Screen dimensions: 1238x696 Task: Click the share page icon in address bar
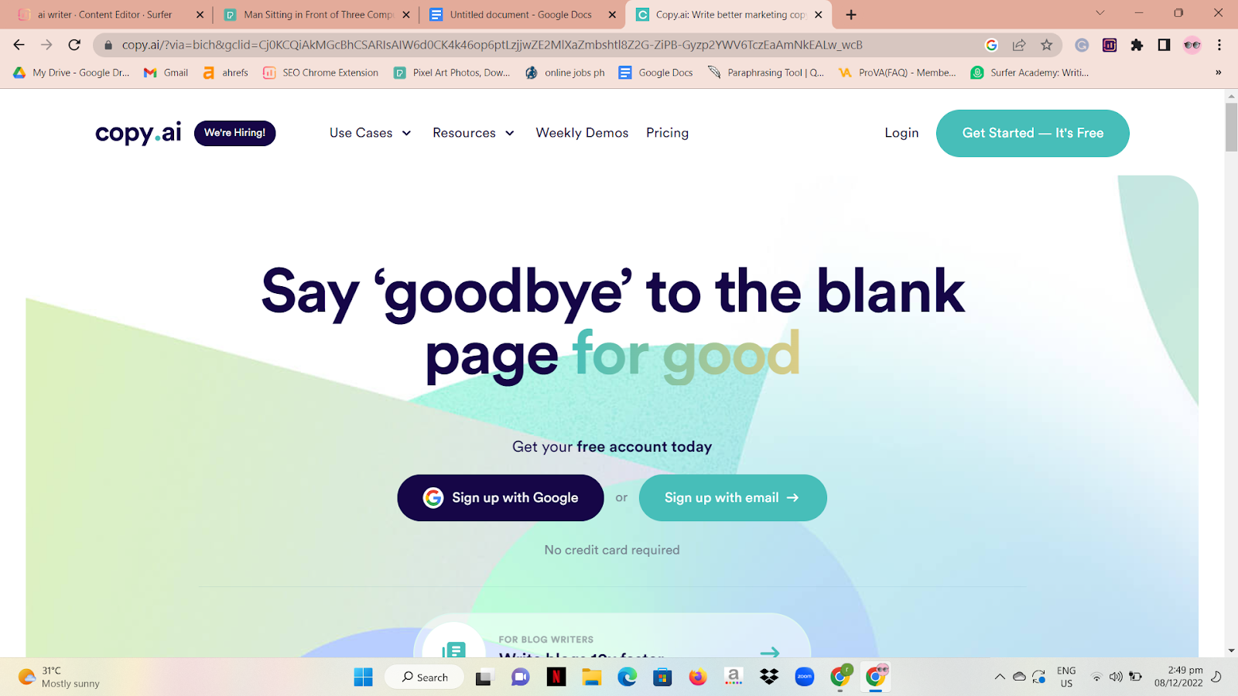coord(1019,45)
